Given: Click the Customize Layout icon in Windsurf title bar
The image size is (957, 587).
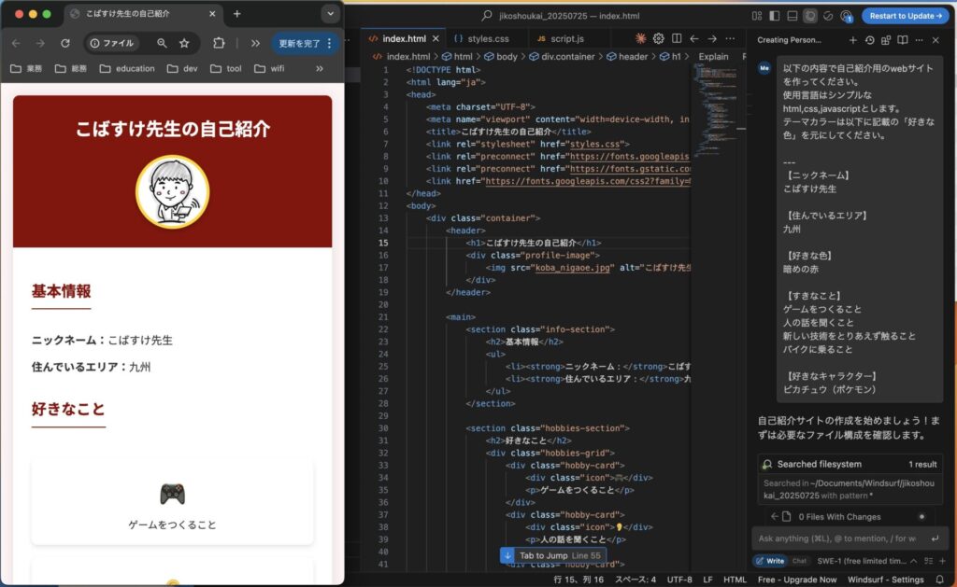Looking at the screenshot, I should 757,16.
